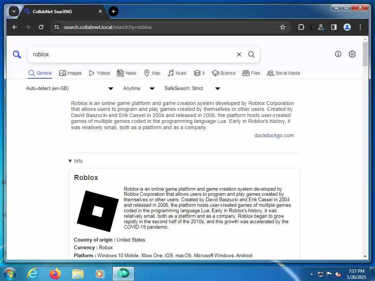Bookmark this page with the star icon
Viewport: 375px width, 281px height.
pyautogui.click(x=282, y=27)
